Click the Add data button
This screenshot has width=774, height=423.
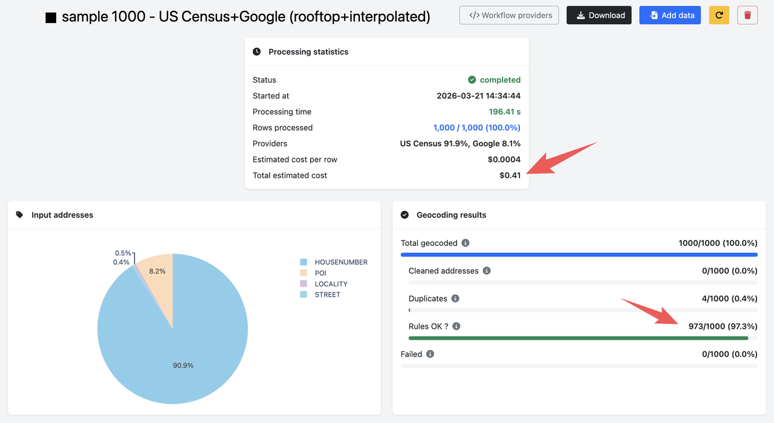point(669,15)
